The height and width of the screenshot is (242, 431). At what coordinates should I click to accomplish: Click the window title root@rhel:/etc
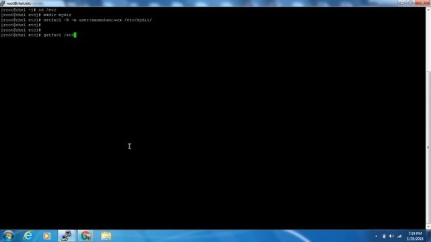19,3
